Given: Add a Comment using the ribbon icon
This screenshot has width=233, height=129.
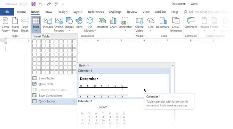Looking at the screenshot, I should click(x=191, y=23).
